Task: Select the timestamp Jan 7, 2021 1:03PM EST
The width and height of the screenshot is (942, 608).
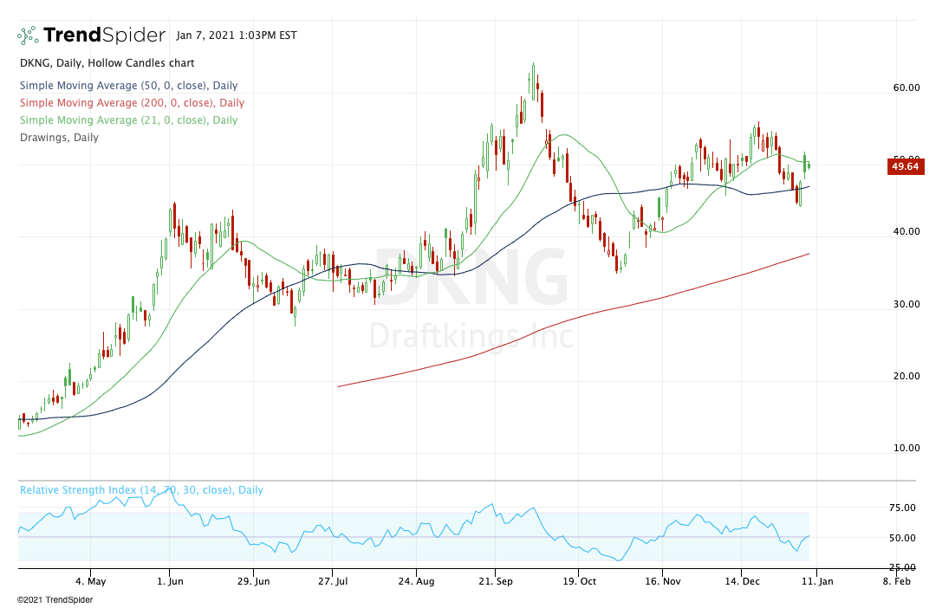Action: click(237, 36)
